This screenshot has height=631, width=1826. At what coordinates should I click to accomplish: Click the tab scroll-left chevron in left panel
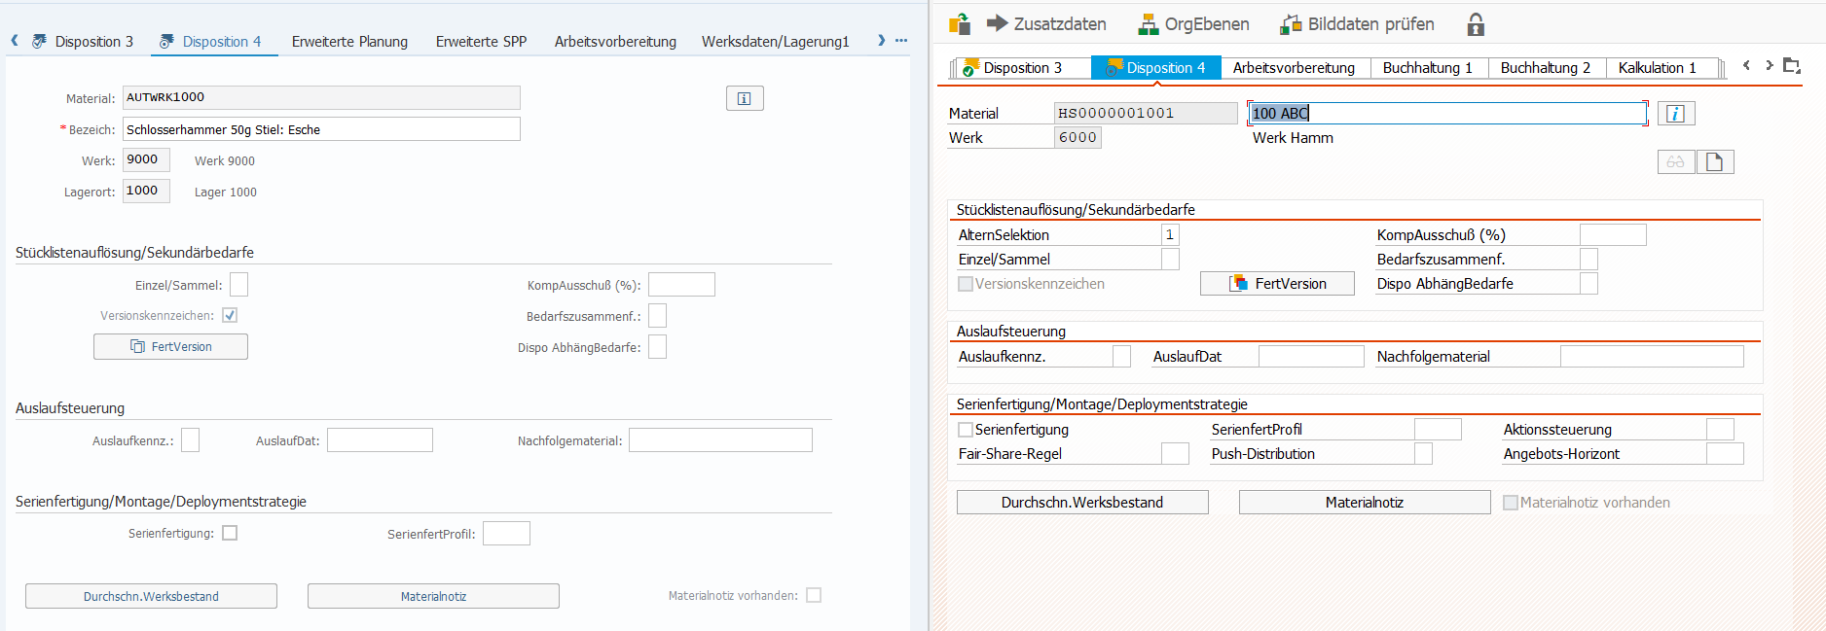pos(15,41)
